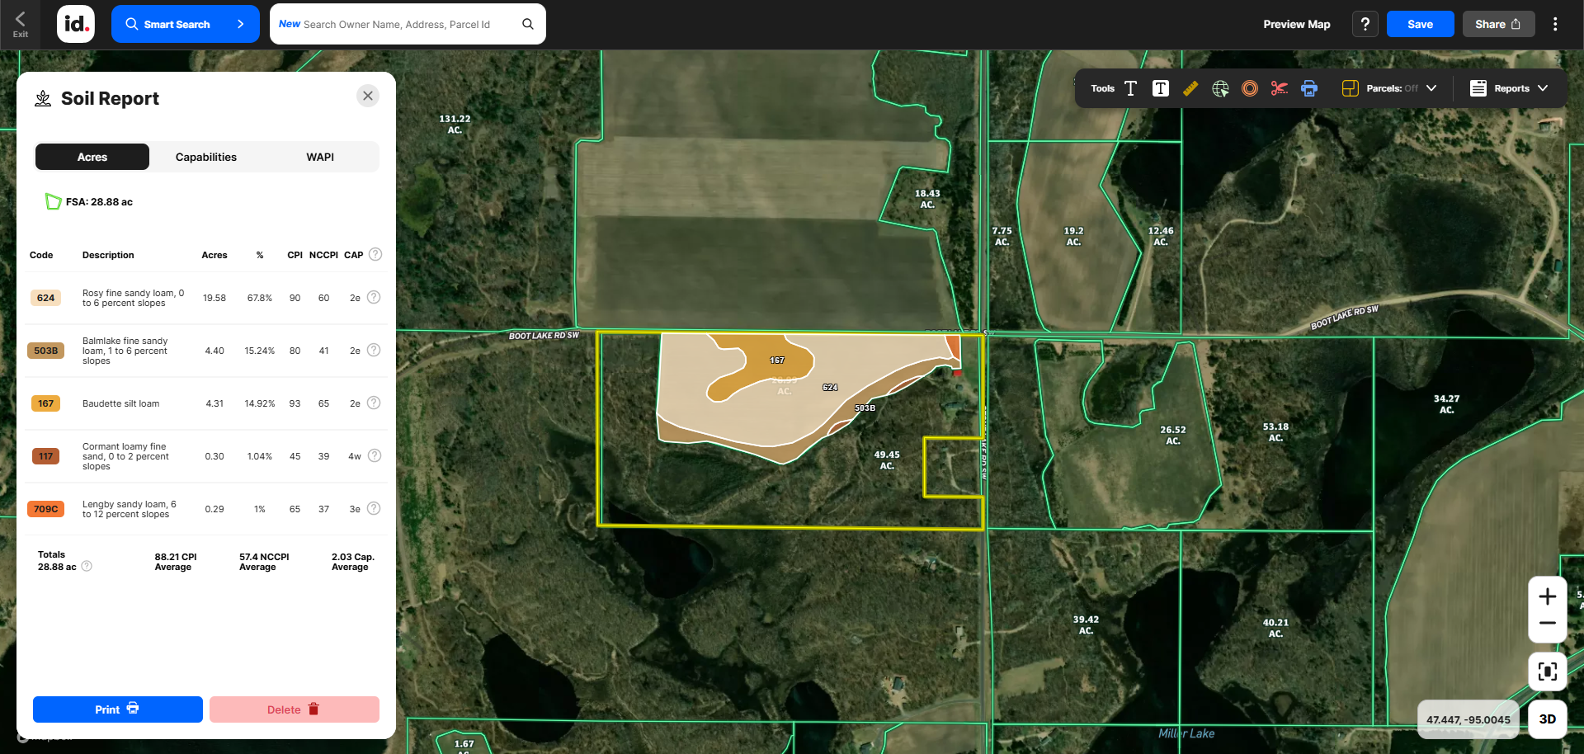Open the ruler measurement tool
Viewport: 1584px width, 754px height.
click(x=1190, y=88)
